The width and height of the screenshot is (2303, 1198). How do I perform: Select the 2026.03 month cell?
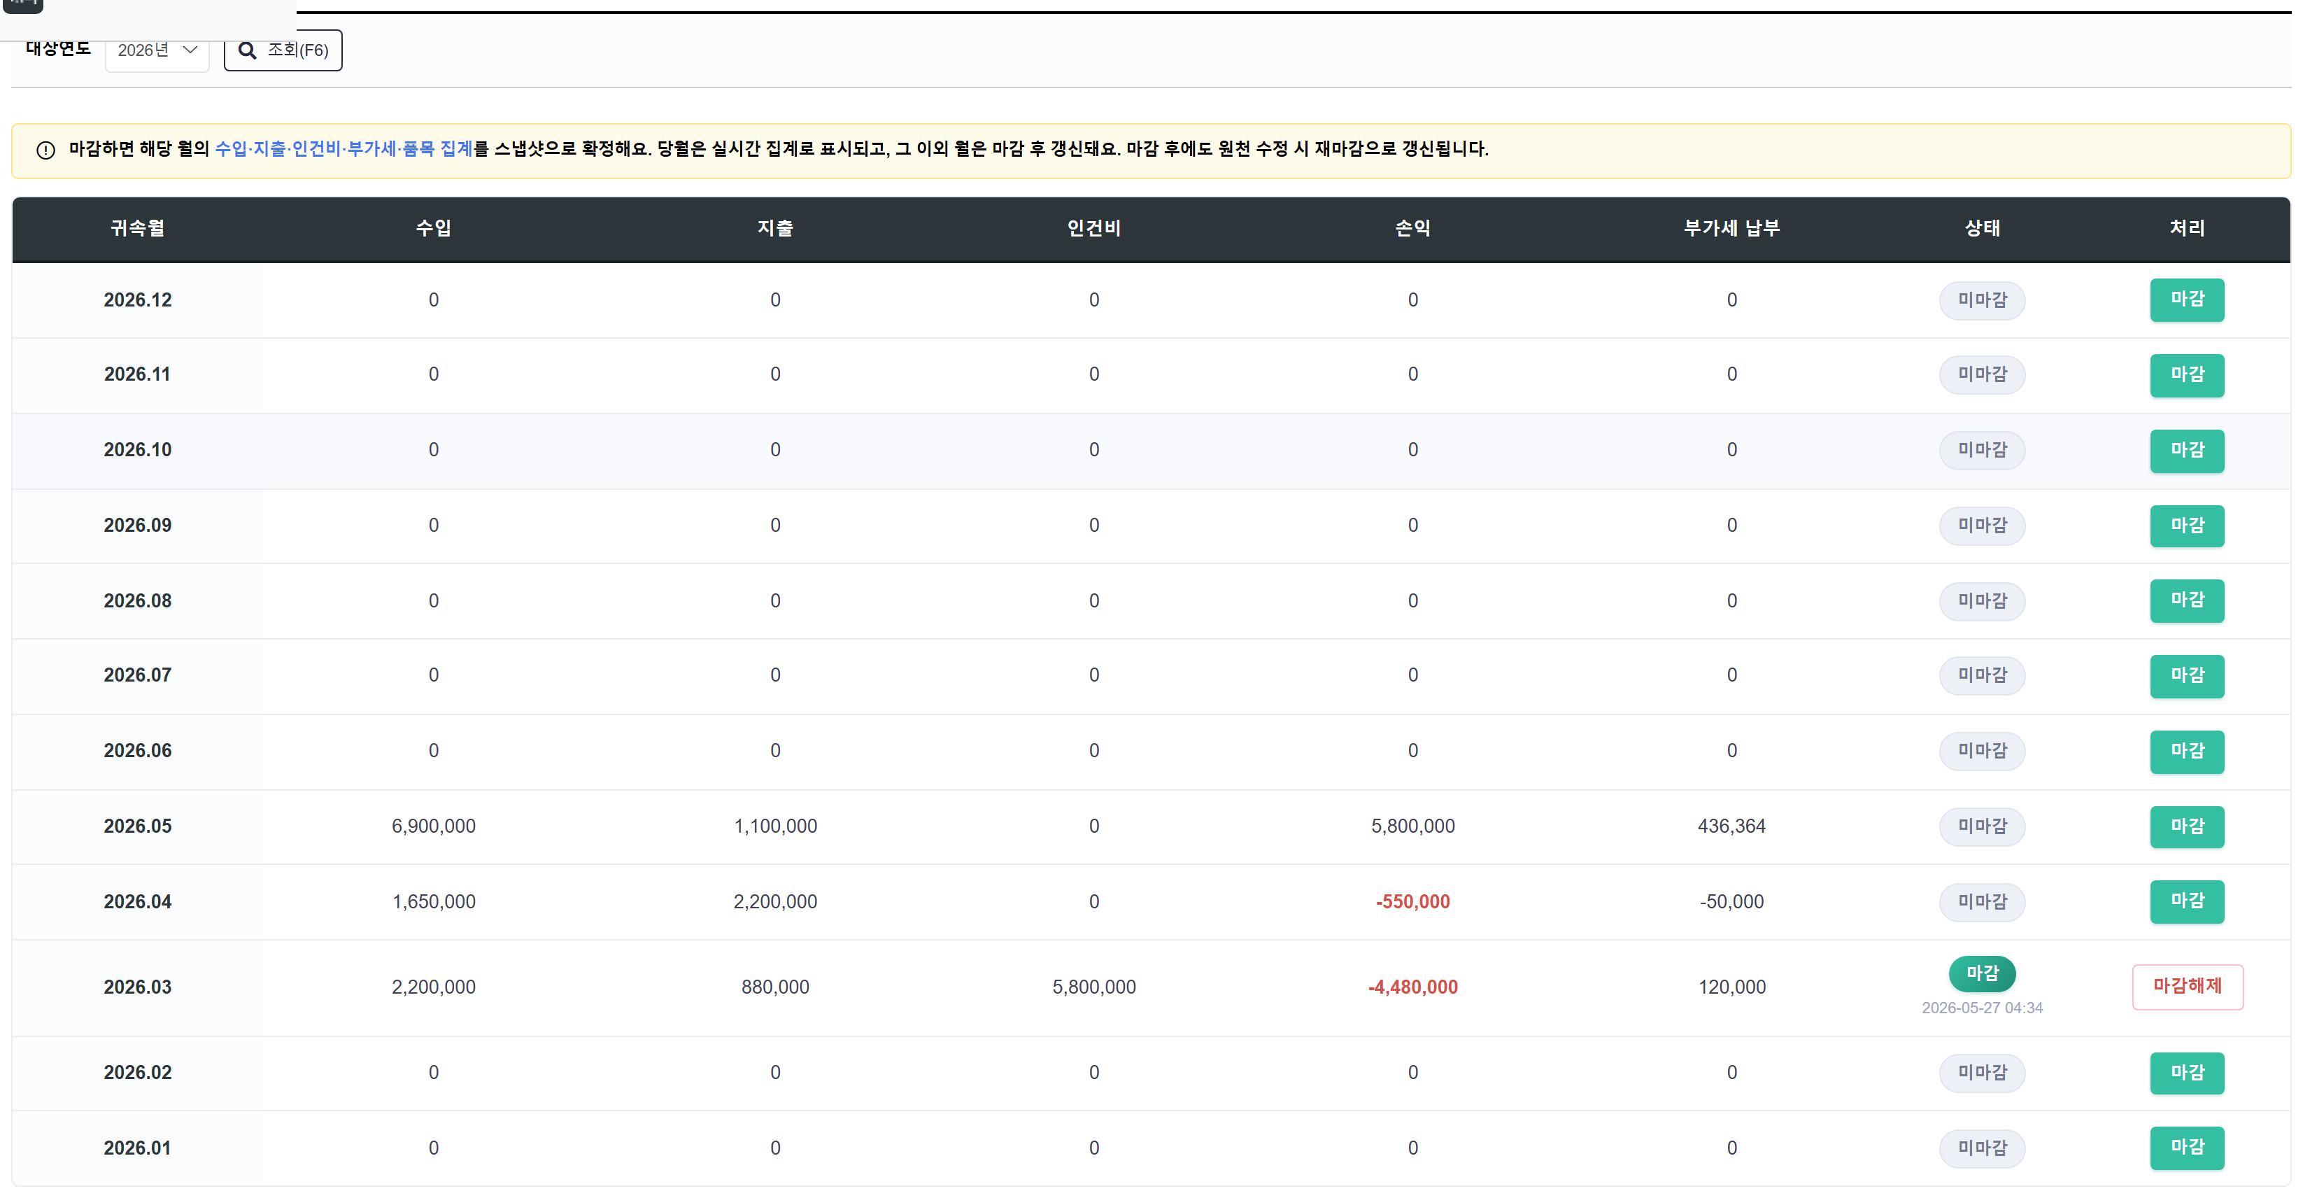point(137,988)
